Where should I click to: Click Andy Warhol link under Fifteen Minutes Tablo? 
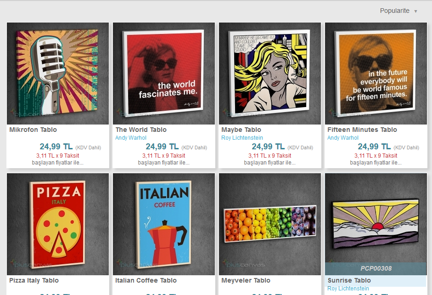pyautogui.click(x=343, y=137)
